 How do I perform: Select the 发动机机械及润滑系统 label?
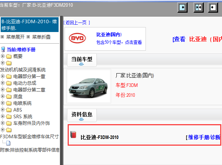[x=23, y=70]
